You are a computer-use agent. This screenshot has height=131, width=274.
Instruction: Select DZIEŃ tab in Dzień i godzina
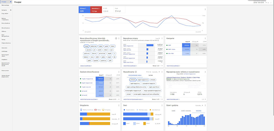pos(173,111)
